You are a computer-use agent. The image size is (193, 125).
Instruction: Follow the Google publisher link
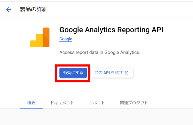[66, 39]
